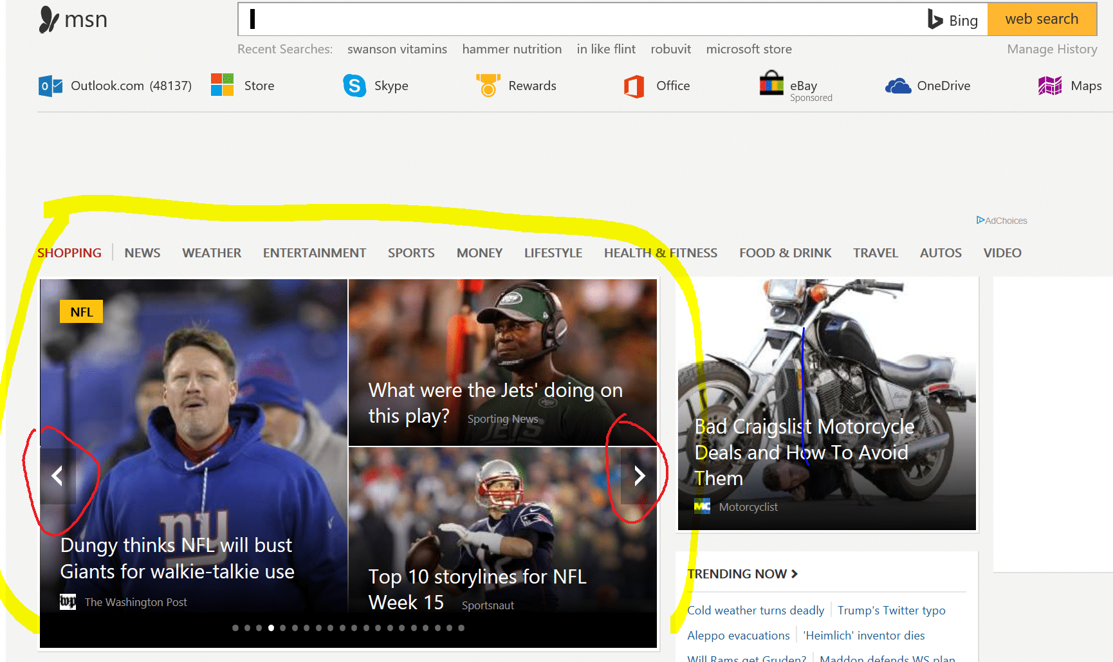The height and width of the screenshot is (662, 1113).
Task: Open the purple Maps icon
Action: 1050,86
